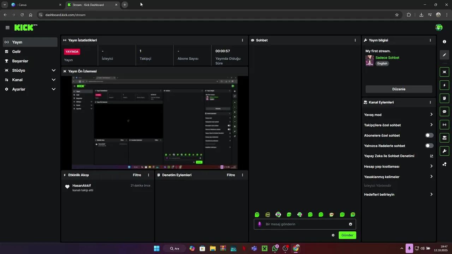Open Takipçilere özel sohbet options arrow

point(432,125)
